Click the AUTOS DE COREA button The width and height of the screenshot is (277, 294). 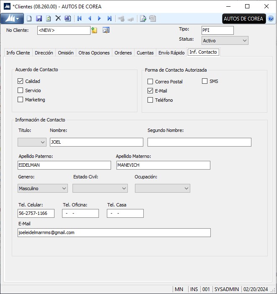[243, 18]
